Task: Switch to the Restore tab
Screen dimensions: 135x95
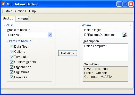Action: (x=22, y=19)
